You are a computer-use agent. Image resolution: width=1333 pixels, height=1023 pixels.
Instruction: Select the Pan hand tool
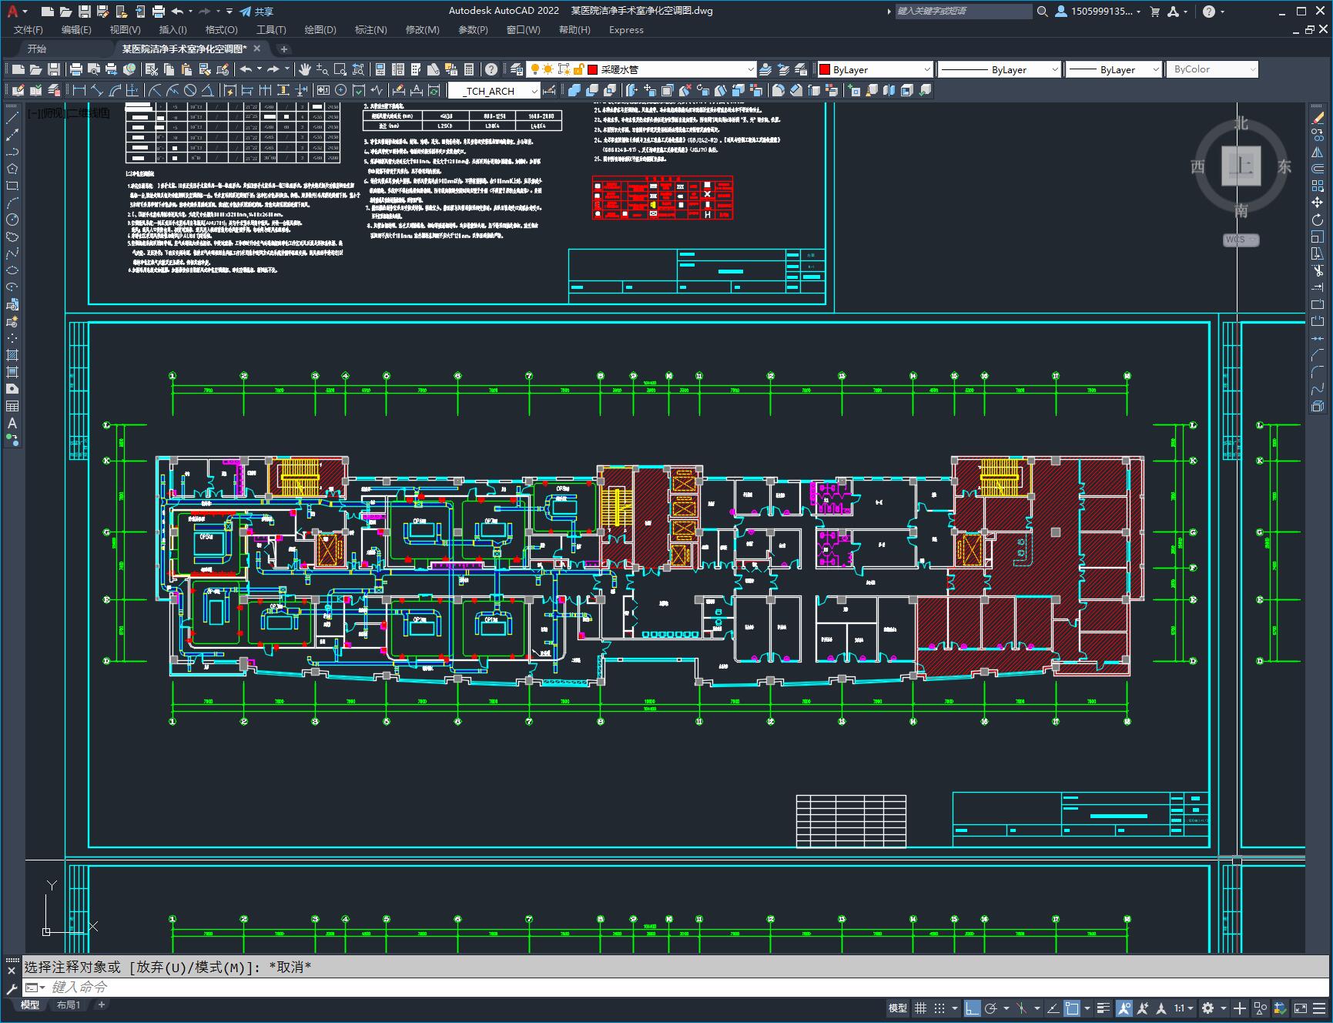[305, 69]
